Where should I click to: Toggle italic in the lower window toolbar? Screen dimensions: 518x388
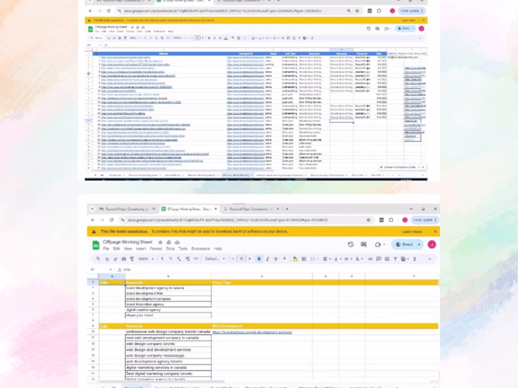(x=267, y=259)
